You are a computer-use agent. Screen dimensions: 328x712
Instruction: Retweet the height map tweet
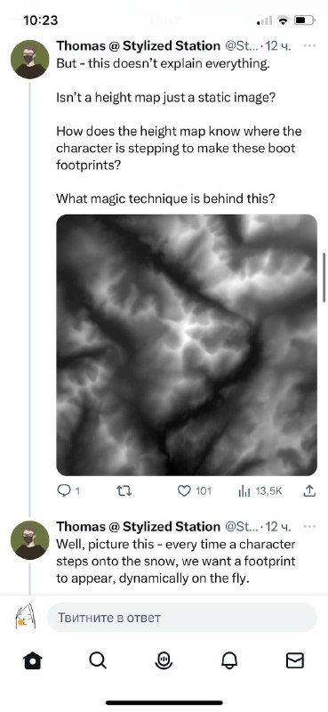pos(124,491)
